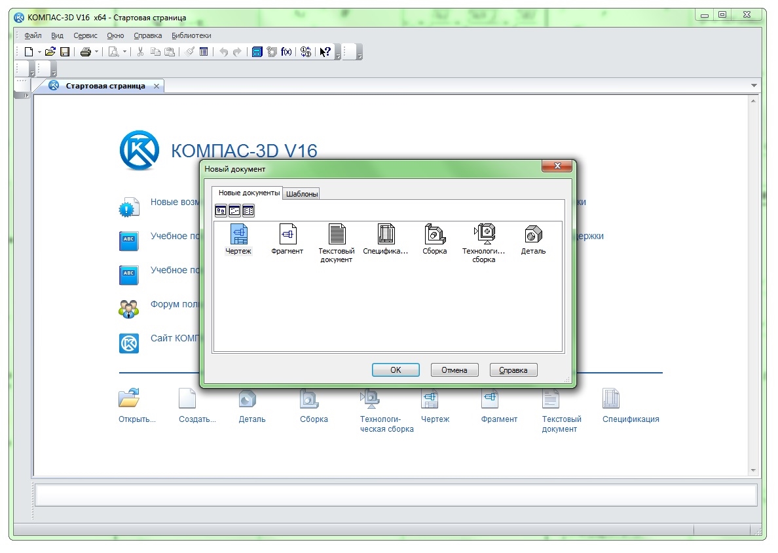The height and width of the screenshot is (553, 778).
Task: Open the Сервис menu
Action: click(x=85, y=36)
